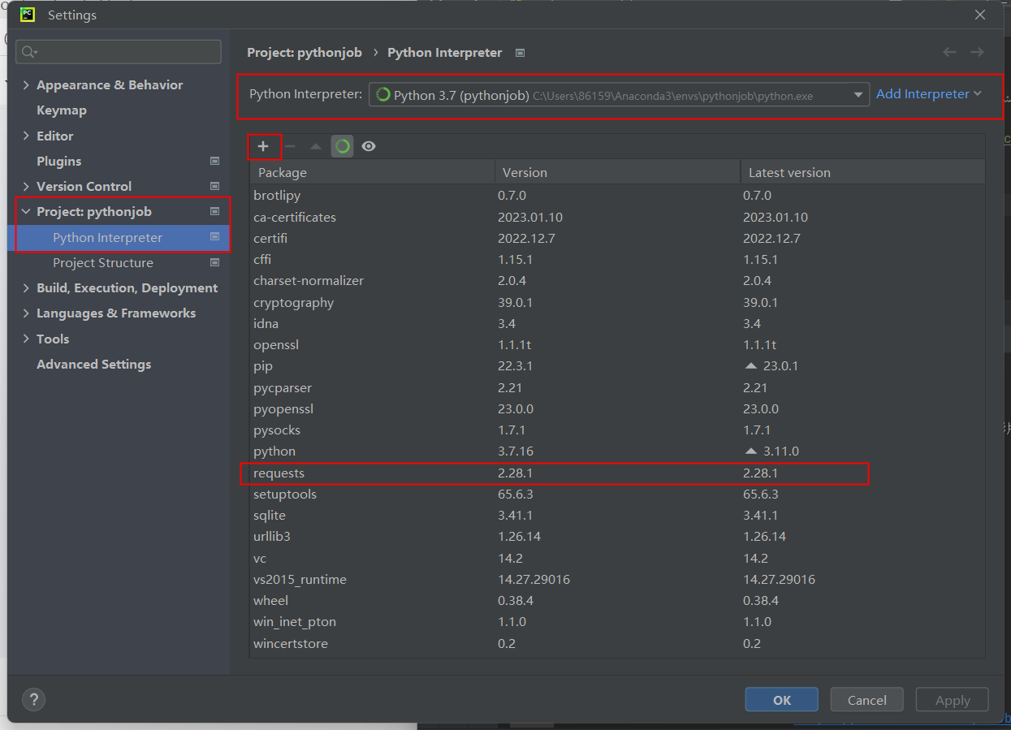Image resolution: width=1011 pixels, height=730 pixels.
Task: Click the help question mark button
Action: click(33, 700)
